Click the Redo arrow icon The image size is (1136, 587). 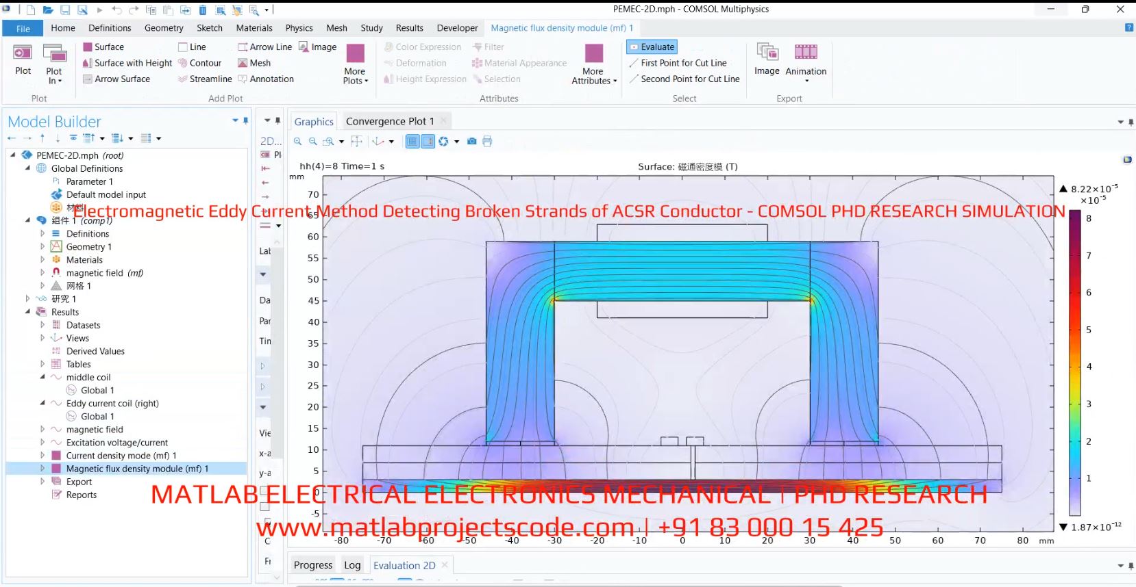tap(134, 10)
